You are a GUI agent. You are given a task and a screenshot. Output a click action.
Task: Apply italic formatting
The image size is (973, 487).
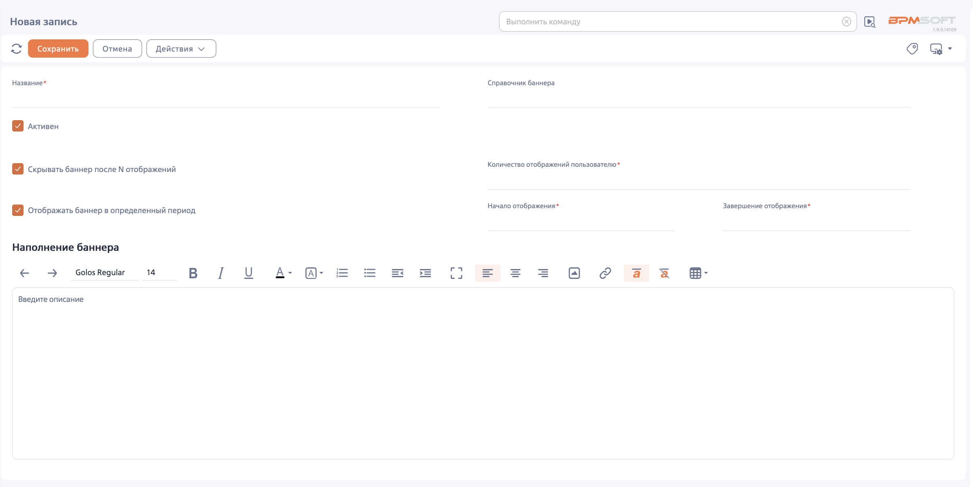click(x=221, y=273)
